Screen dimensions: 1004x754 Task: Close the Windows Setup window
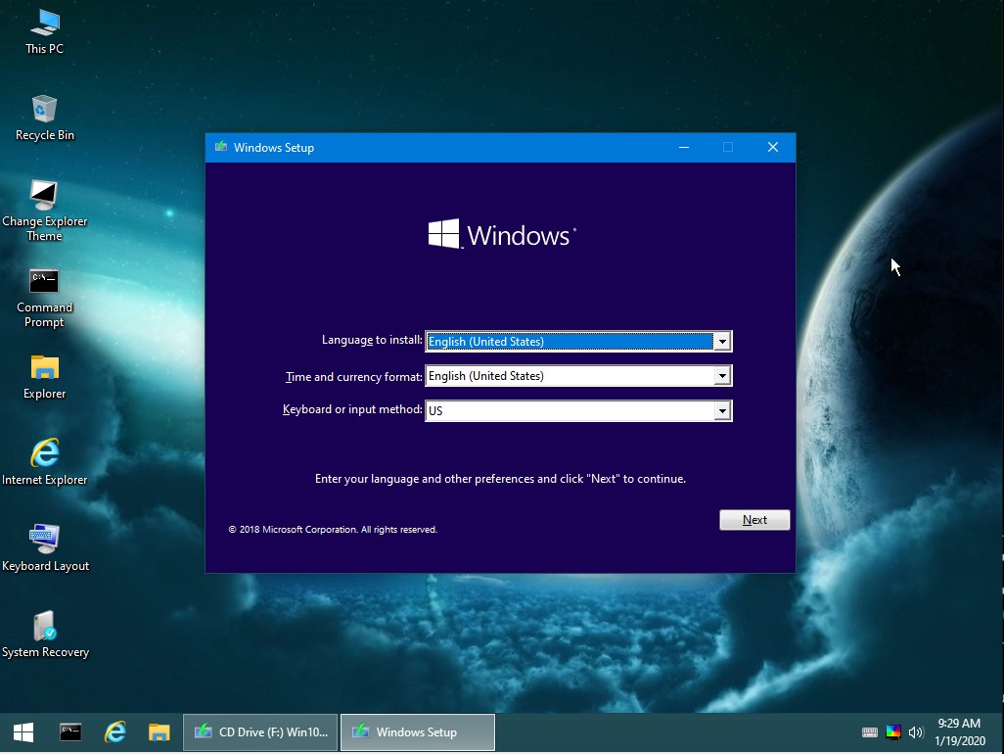(773, 147)
